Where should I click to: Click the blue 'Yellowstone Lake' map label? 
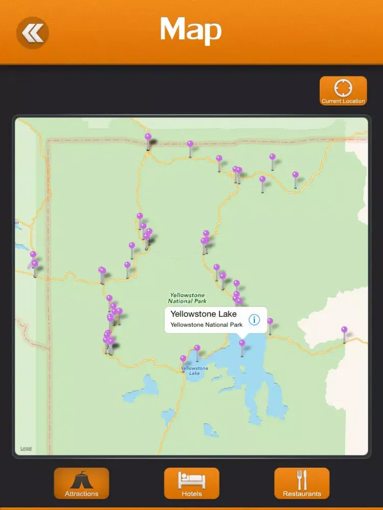pos(195,370)
